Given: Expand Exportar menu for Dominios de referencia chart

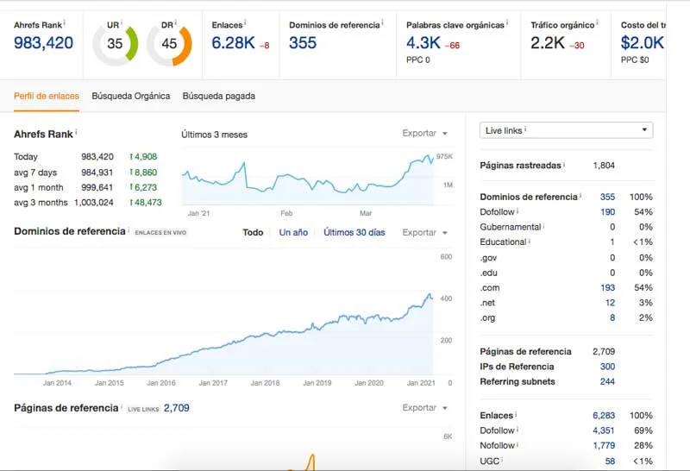Looking at the screenshot, I should [x=424, y=232].
